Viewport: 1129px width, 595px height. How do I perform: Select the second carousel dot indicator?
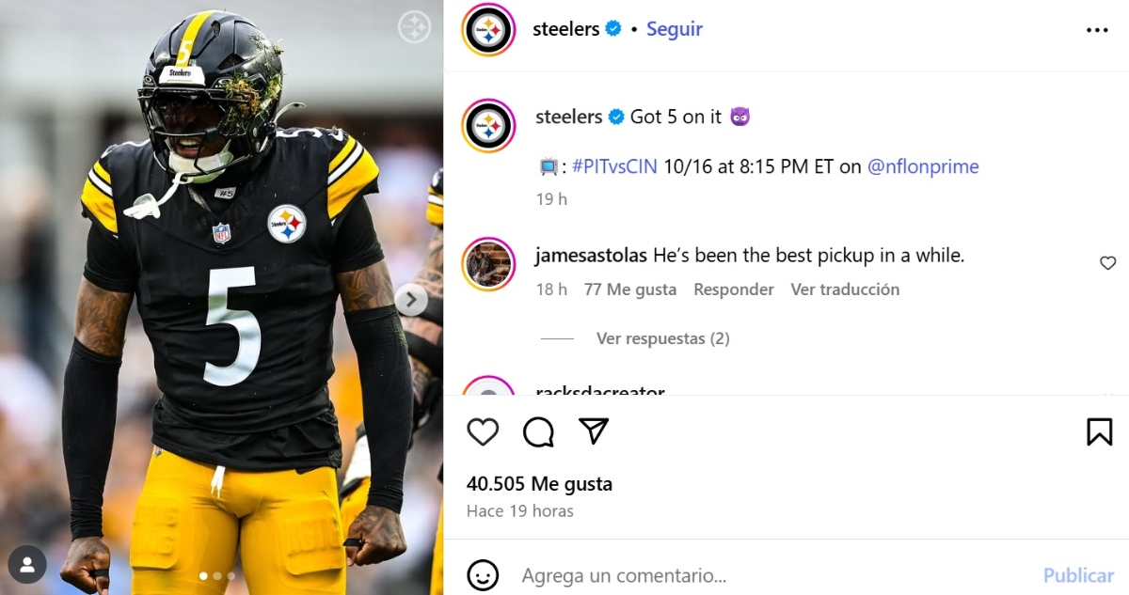217,576
